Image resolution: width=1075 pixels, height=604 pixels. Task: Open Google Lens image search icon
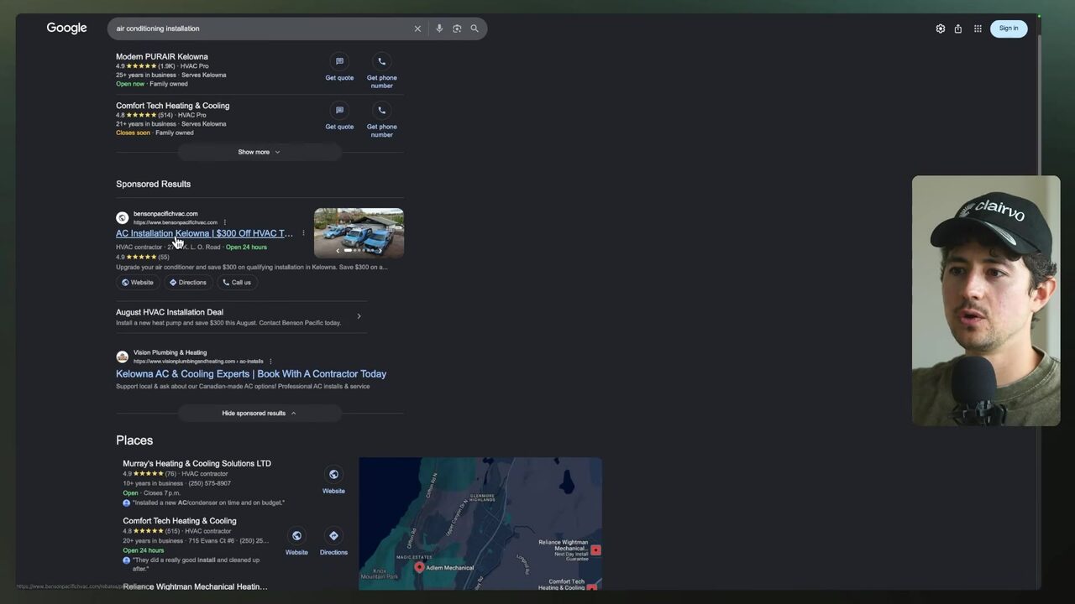pos(457,29)
